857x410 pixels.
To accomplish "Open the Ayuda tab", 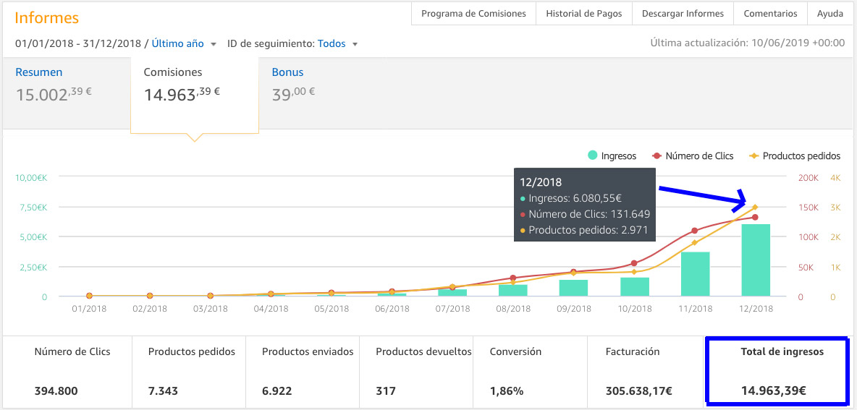I will click(829, 14).
